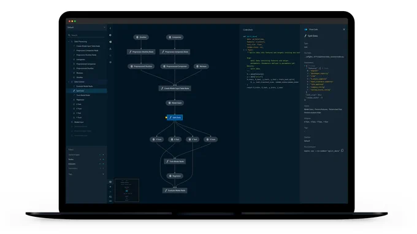Zoom out with the minus icon
Screen dimensions: 417x234
coord(110,192)
